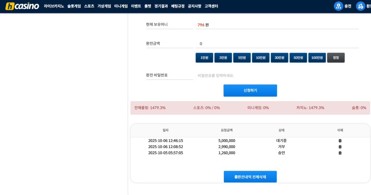Go to the 슬롯게임 menu
This screenshot has width=371, height=195.
pyautogui.click(x=74, y=6)
